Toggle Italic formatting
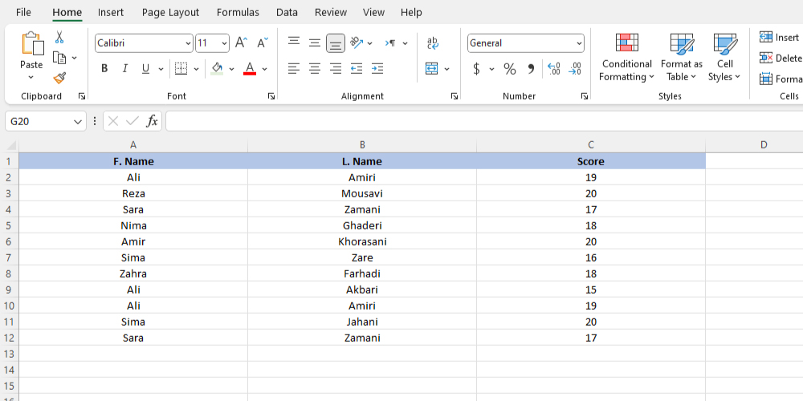Image resolution: width=803 pixels, height=401 pixels. (124, 69)
